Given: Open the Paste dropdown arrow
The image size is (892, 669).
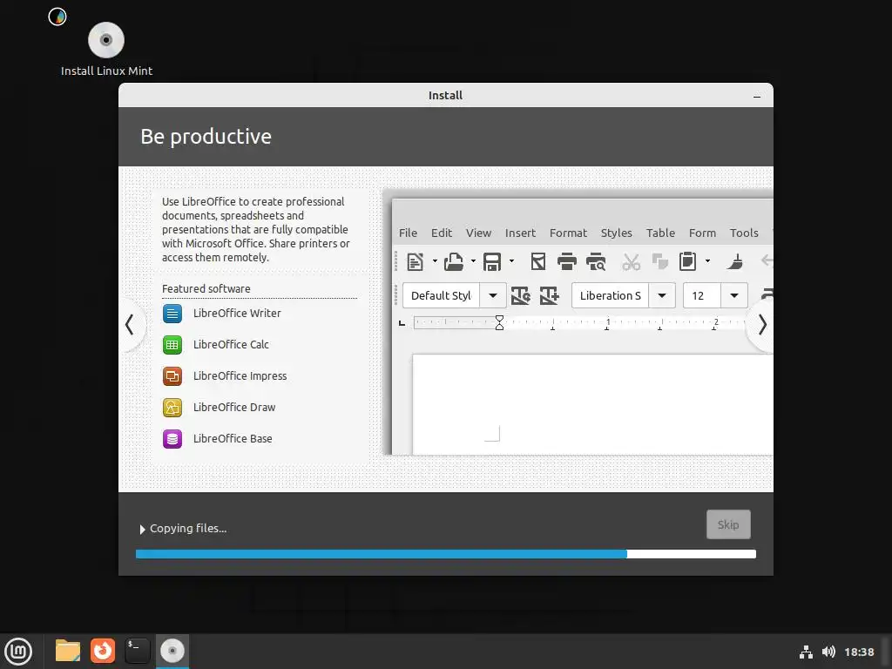Looking at the screenshot, I should click(x=707, y=261).
